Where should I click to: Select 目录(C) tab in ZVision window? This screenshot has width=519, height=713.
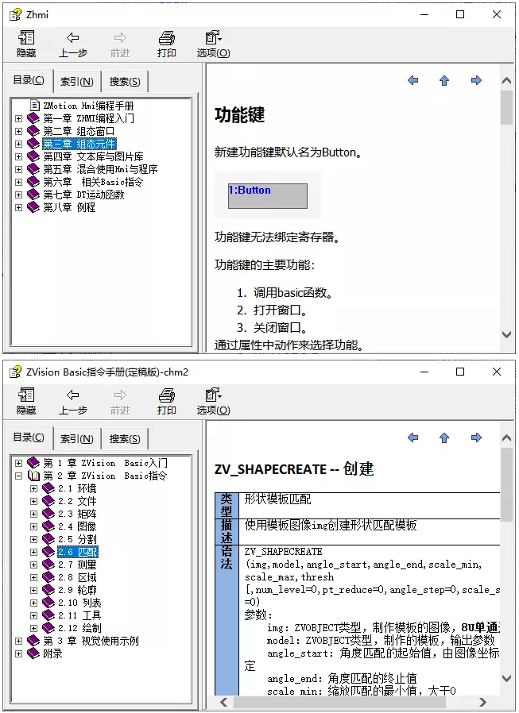coord(29,438)
